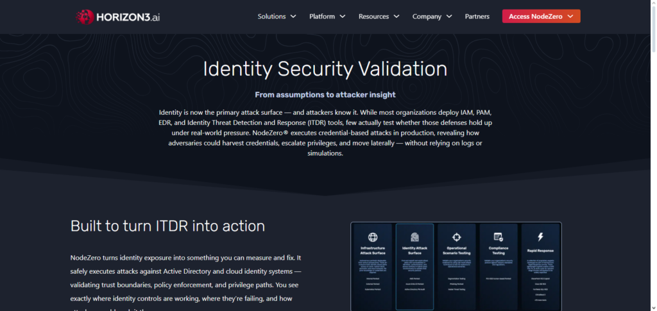Click the chevron on Access NodeZero button

(570, 17)
